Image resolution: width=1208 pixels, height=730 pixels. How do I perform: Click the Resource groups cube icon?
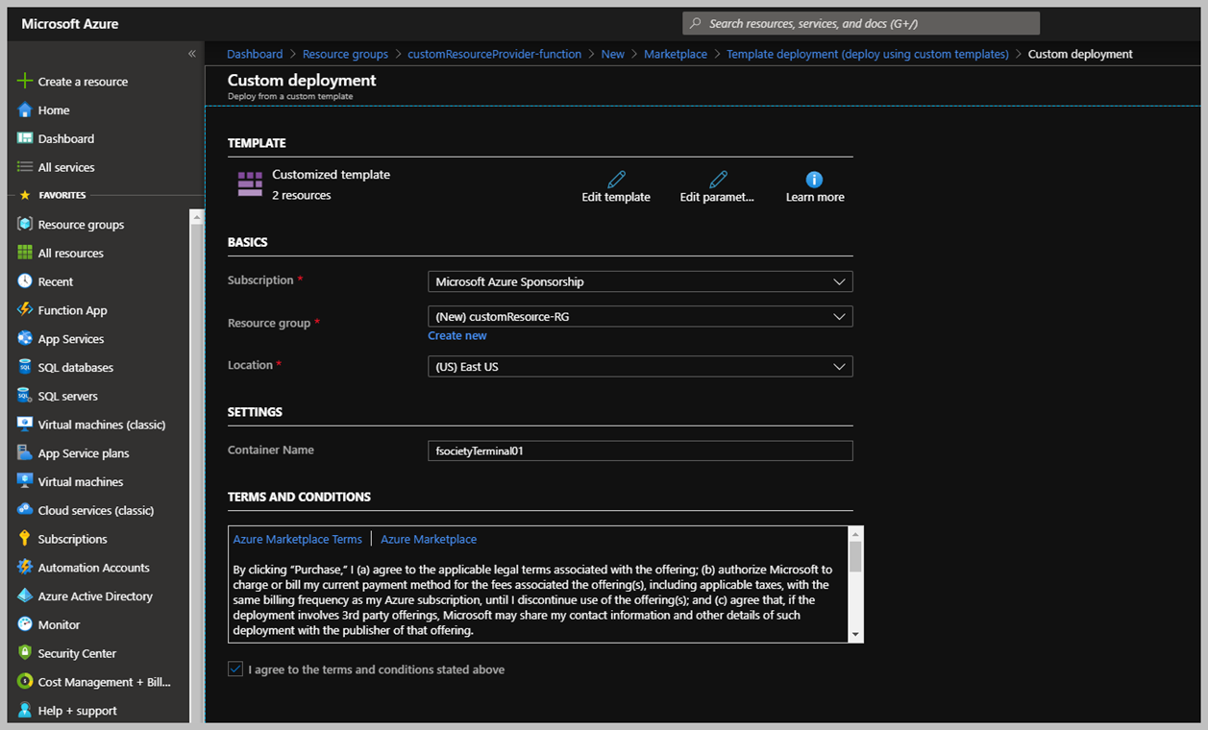coord(25,224)
